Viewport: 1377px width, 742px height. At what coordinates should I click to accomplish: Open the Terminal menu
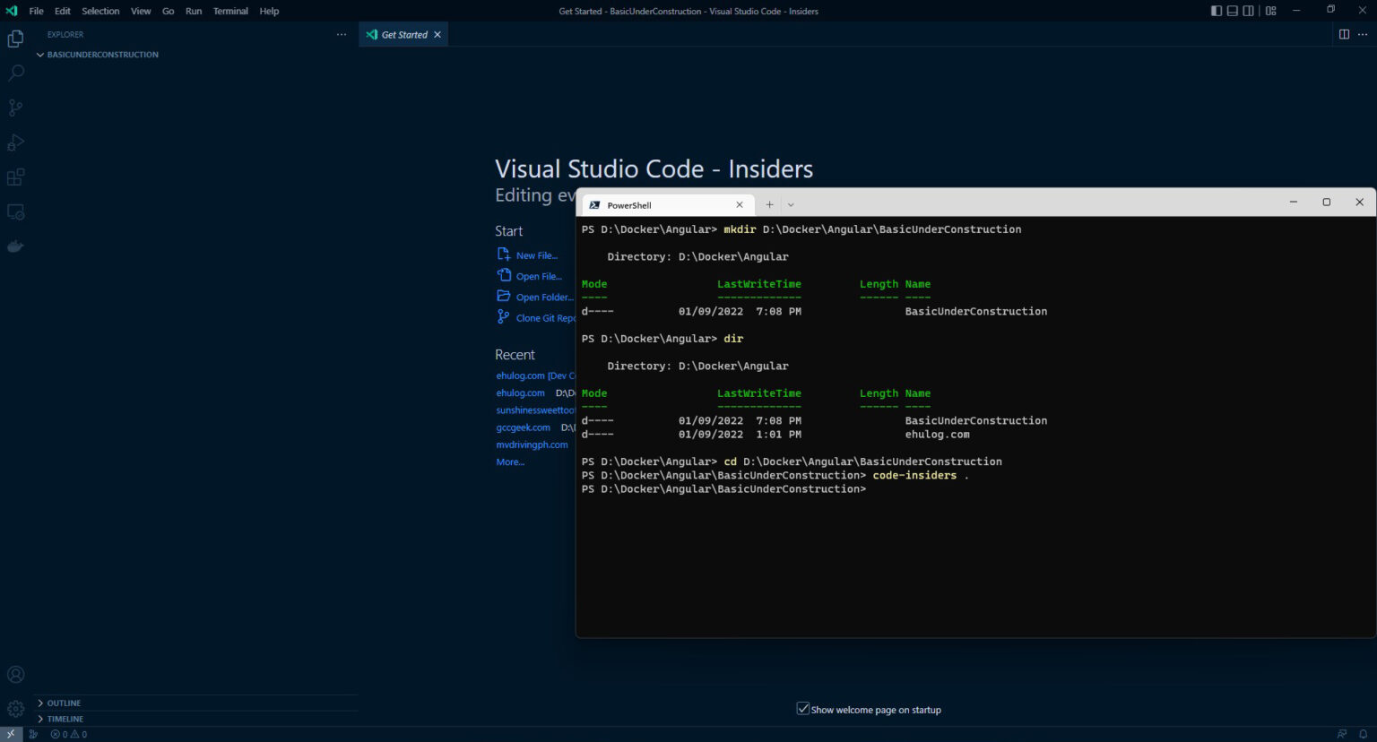pos(230,11)
